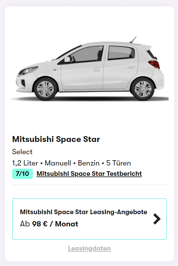Click the car's side mirror
The image size is (178, 266).
pos(67,59)
